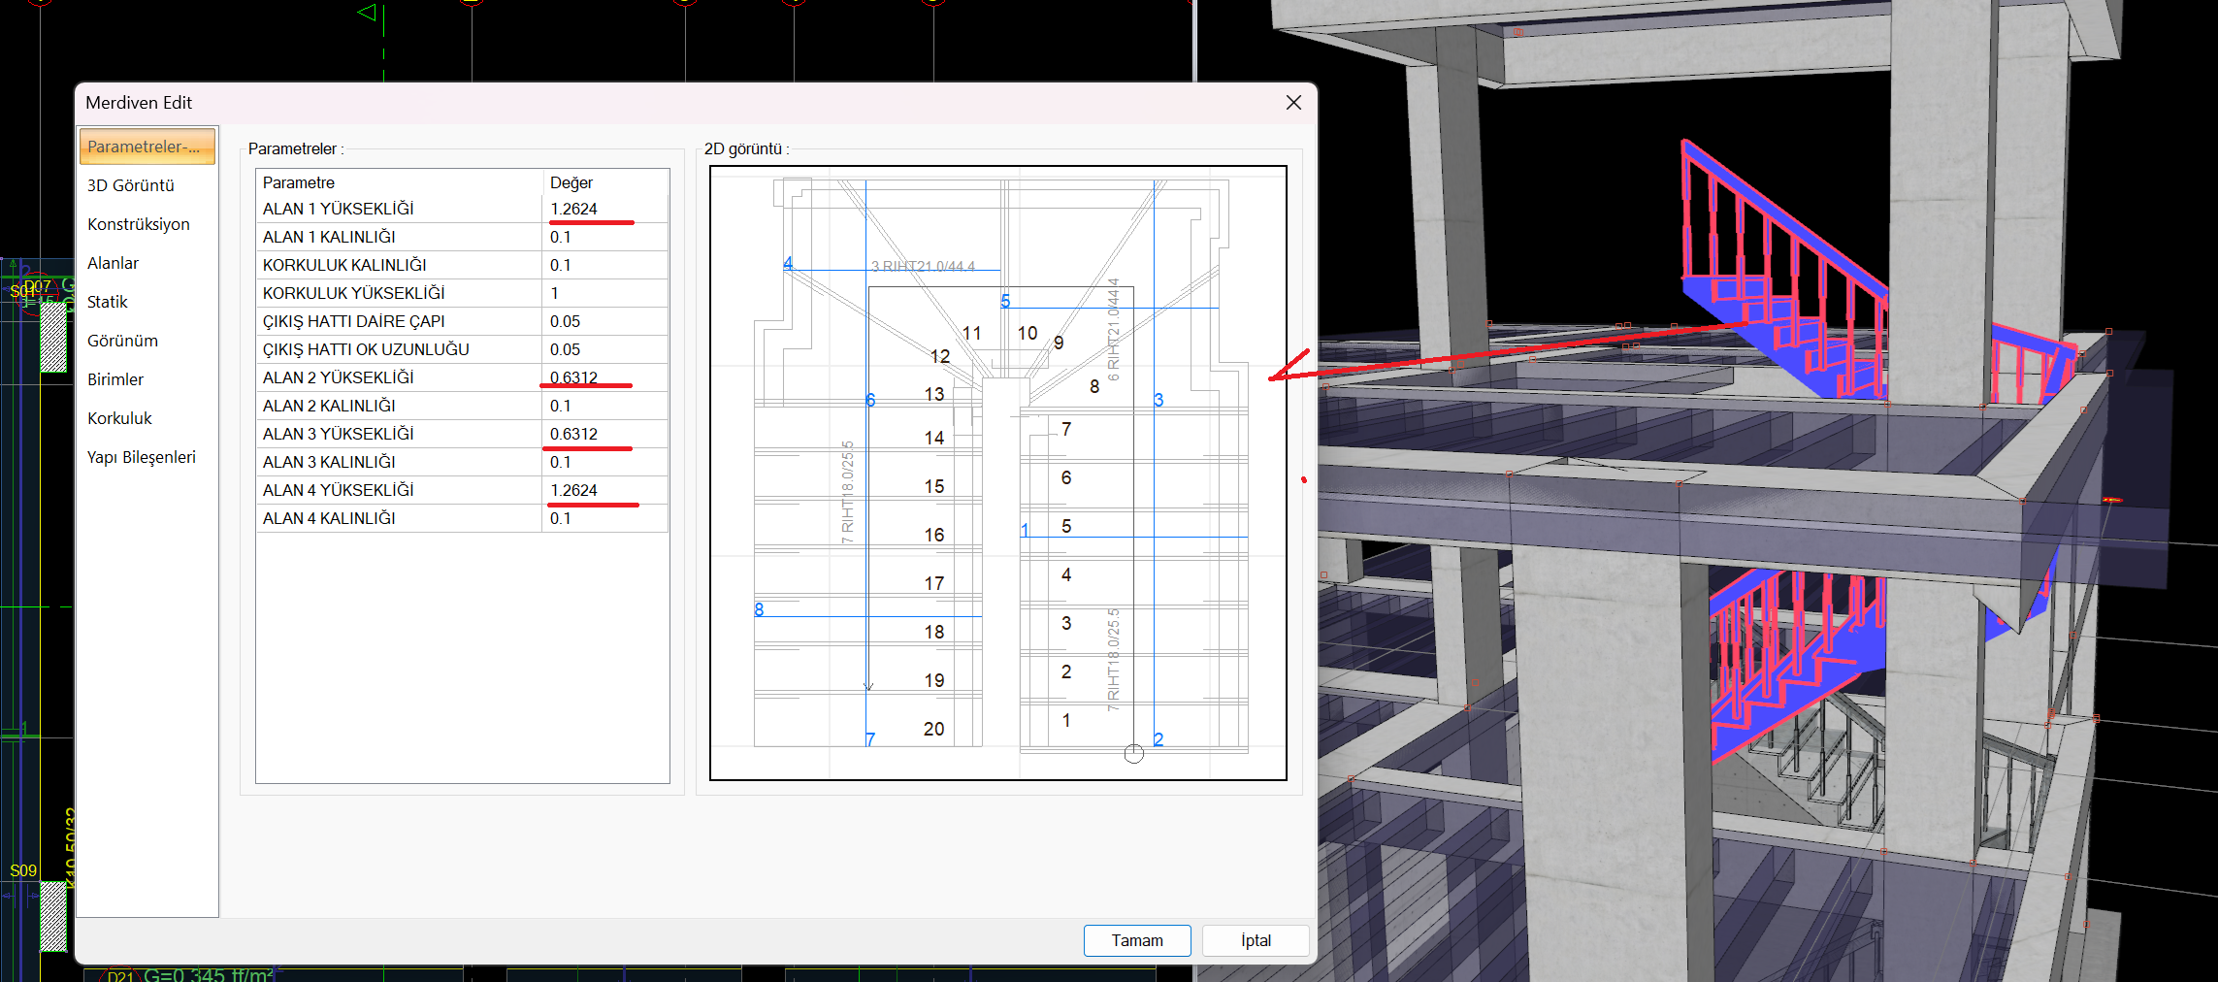Confirm changes with the Tamam button
Viewport: 2218px width, 982px height.
(1136, 940)
